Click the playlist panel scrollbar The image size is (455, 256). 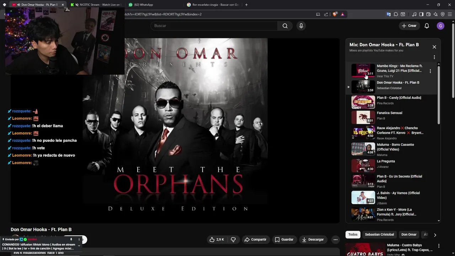439,95
